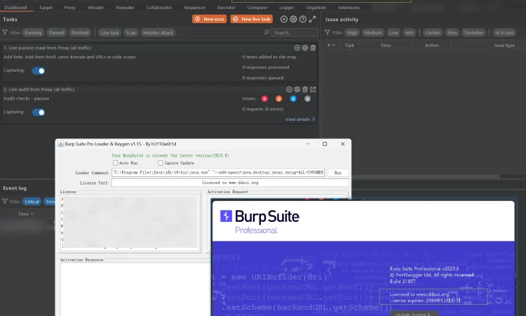This screenshot has height=316, width=526.
Task: Click the Loader & Keygen window title icon
Action: pyautogui.click(x=61, y=144)
